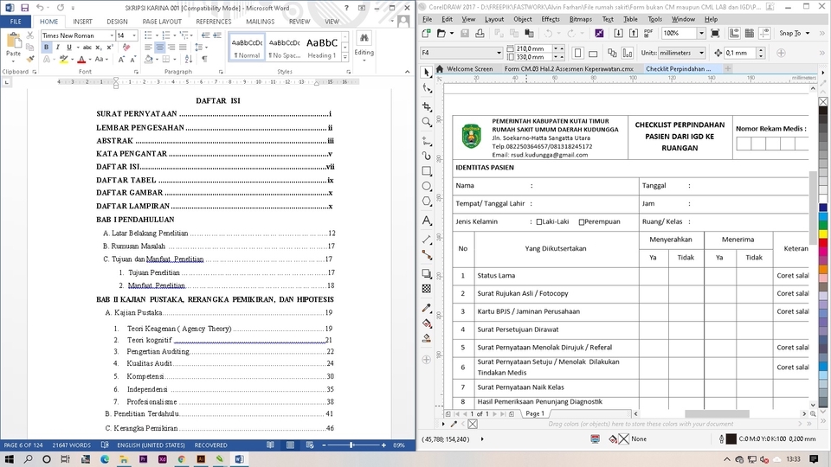Toggle Italic formatting in Word
The height and width of the screenshot is (467, 831).
click(x=58, y=47)
